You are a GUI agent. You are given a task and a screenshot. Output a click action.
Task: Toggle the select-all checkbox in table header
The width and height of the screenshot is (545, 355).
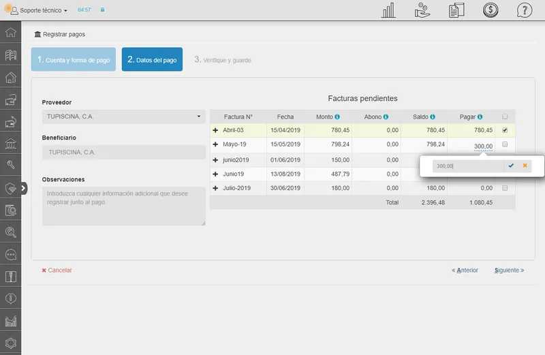coord(505,117)
